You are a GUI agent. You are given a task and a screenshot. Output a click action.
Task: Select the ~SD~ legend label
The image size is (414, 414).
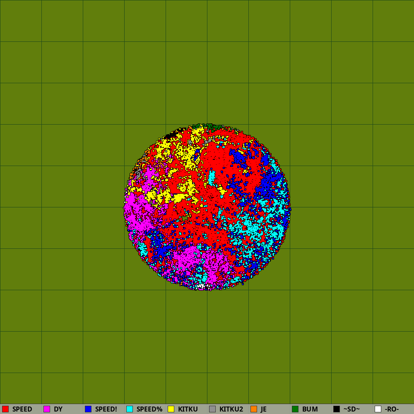[x=351, y=409]
